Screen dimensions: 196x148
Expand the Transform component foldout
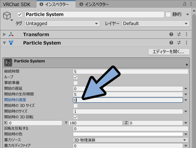point(5,34)
